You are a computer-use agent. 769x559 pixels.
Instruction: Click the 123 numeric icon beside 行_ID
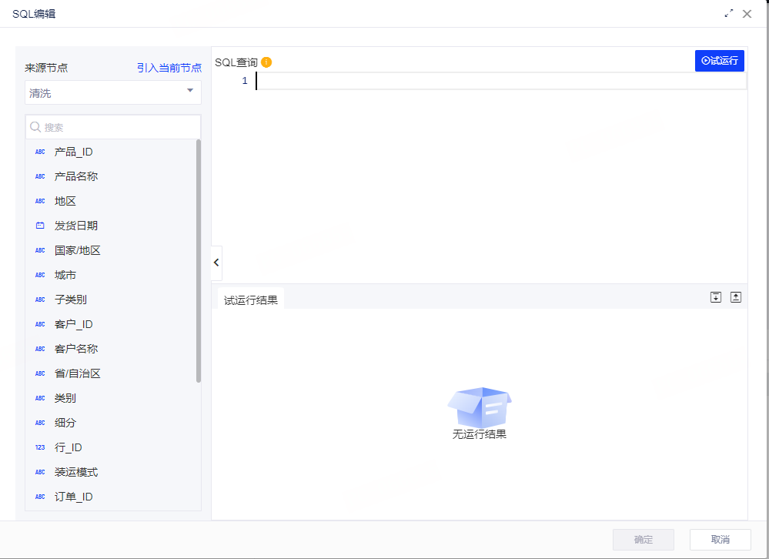click(40, 447)
